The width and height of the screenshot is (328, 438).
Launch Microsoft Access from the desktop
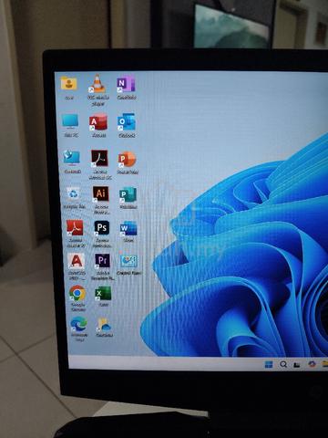pos(98,122)
